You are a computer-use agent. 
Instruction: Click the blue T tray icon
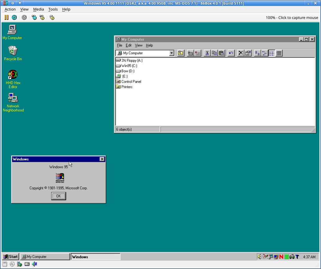point(297,257)
